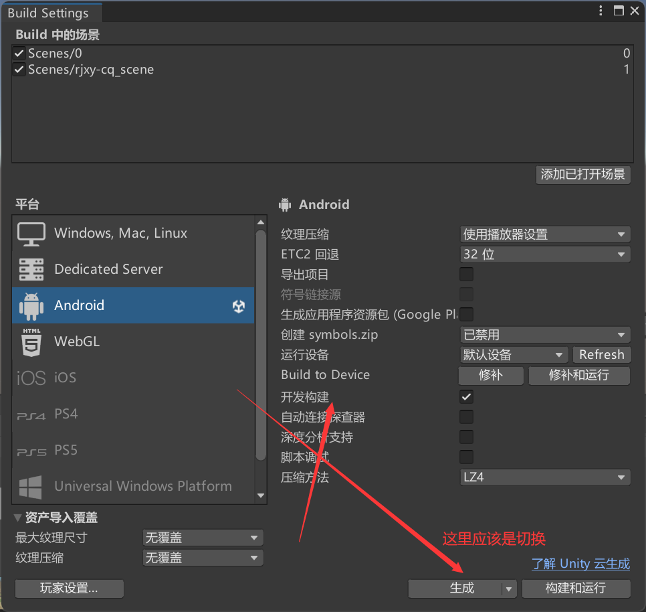
Task: Uncheck the Scenes/0 scene checkbox
Action: click(x=19, y=53)
